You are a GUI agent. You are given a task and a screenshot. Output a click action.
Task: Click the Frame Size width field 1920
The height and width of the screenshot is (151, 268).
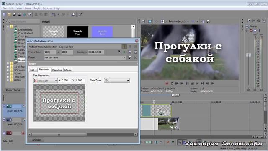pyautogui.click(x=50, y=52)
